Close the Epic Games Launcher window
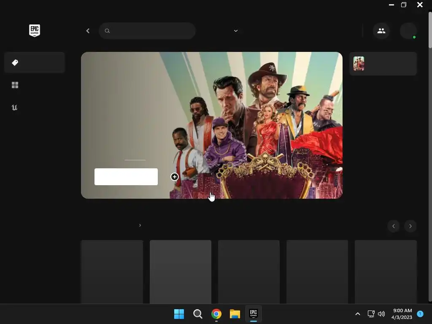 [420, 5]
